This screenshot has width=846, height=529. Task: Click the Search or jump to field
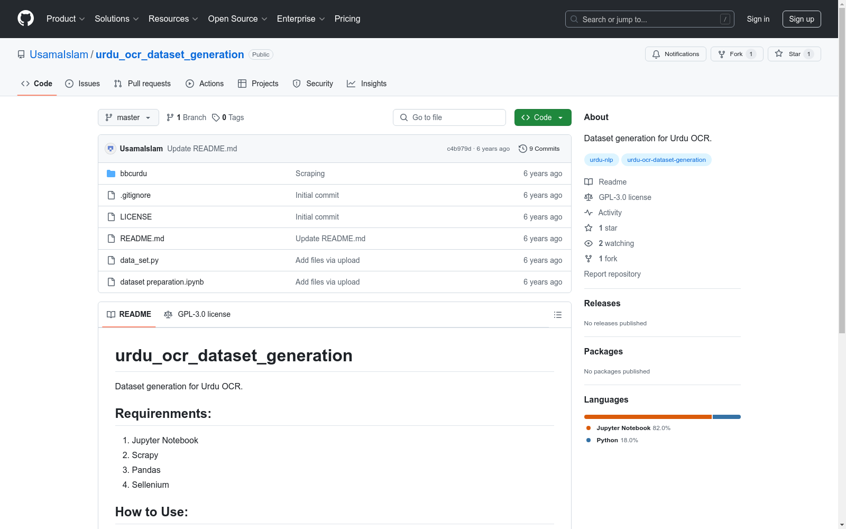coord(650,19)
